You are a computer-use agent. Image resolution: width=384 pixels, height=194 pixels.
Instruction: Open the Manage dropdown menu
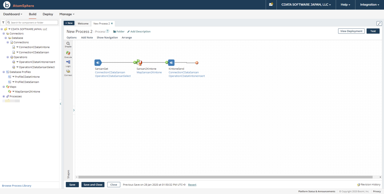[67, 14]
